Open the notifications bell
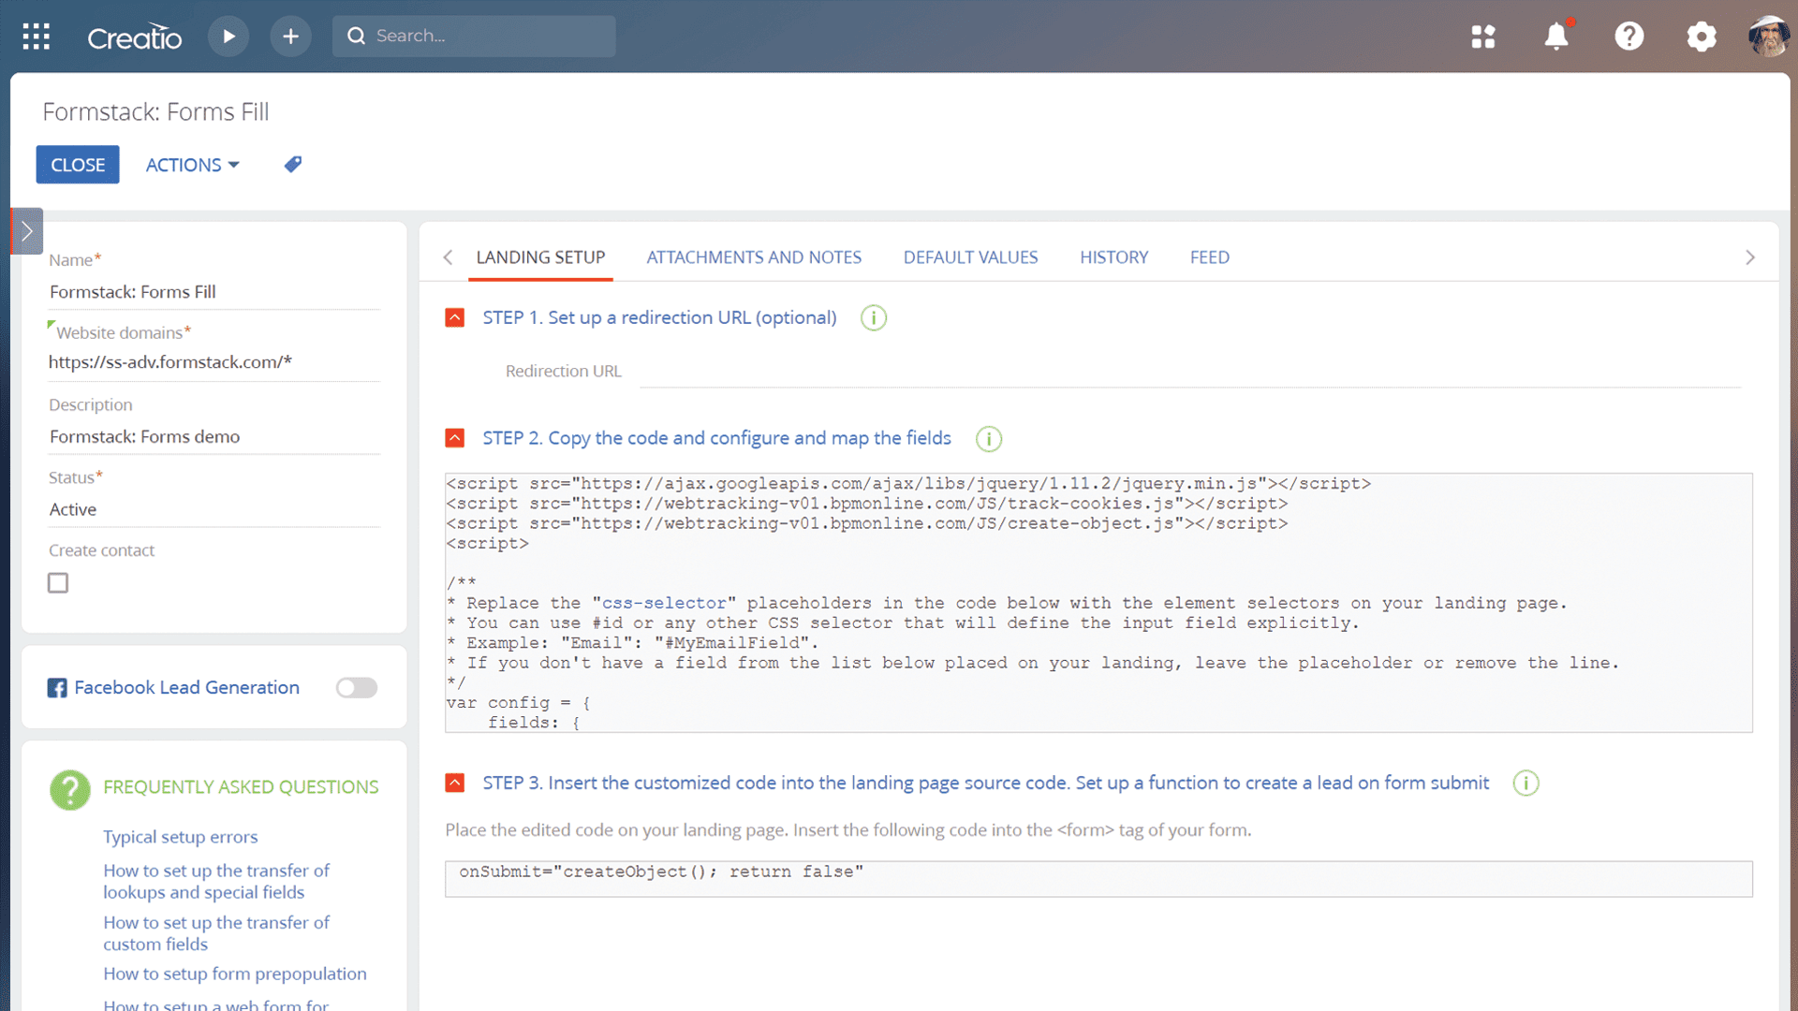1798x1011 pixels. [x=1556, y=36]
